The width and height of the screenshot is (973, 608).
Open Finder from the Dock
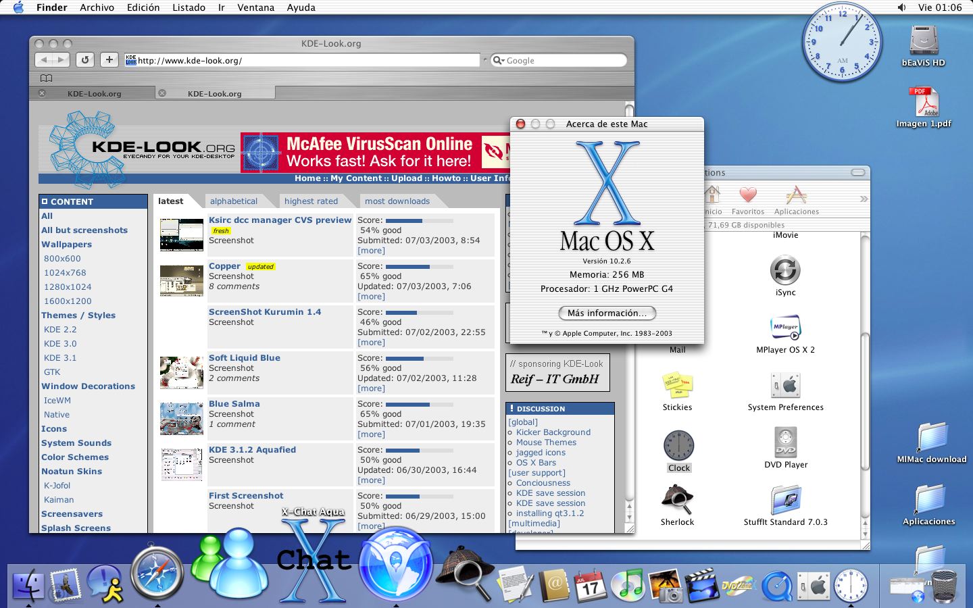coord(28,586)
